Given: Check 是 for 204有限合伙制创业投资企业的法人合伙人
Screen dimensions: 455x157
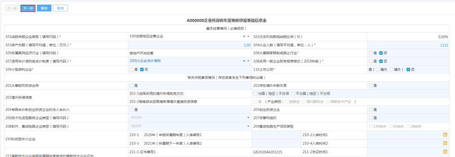Looking at the screenshot, I should point(132,110).
